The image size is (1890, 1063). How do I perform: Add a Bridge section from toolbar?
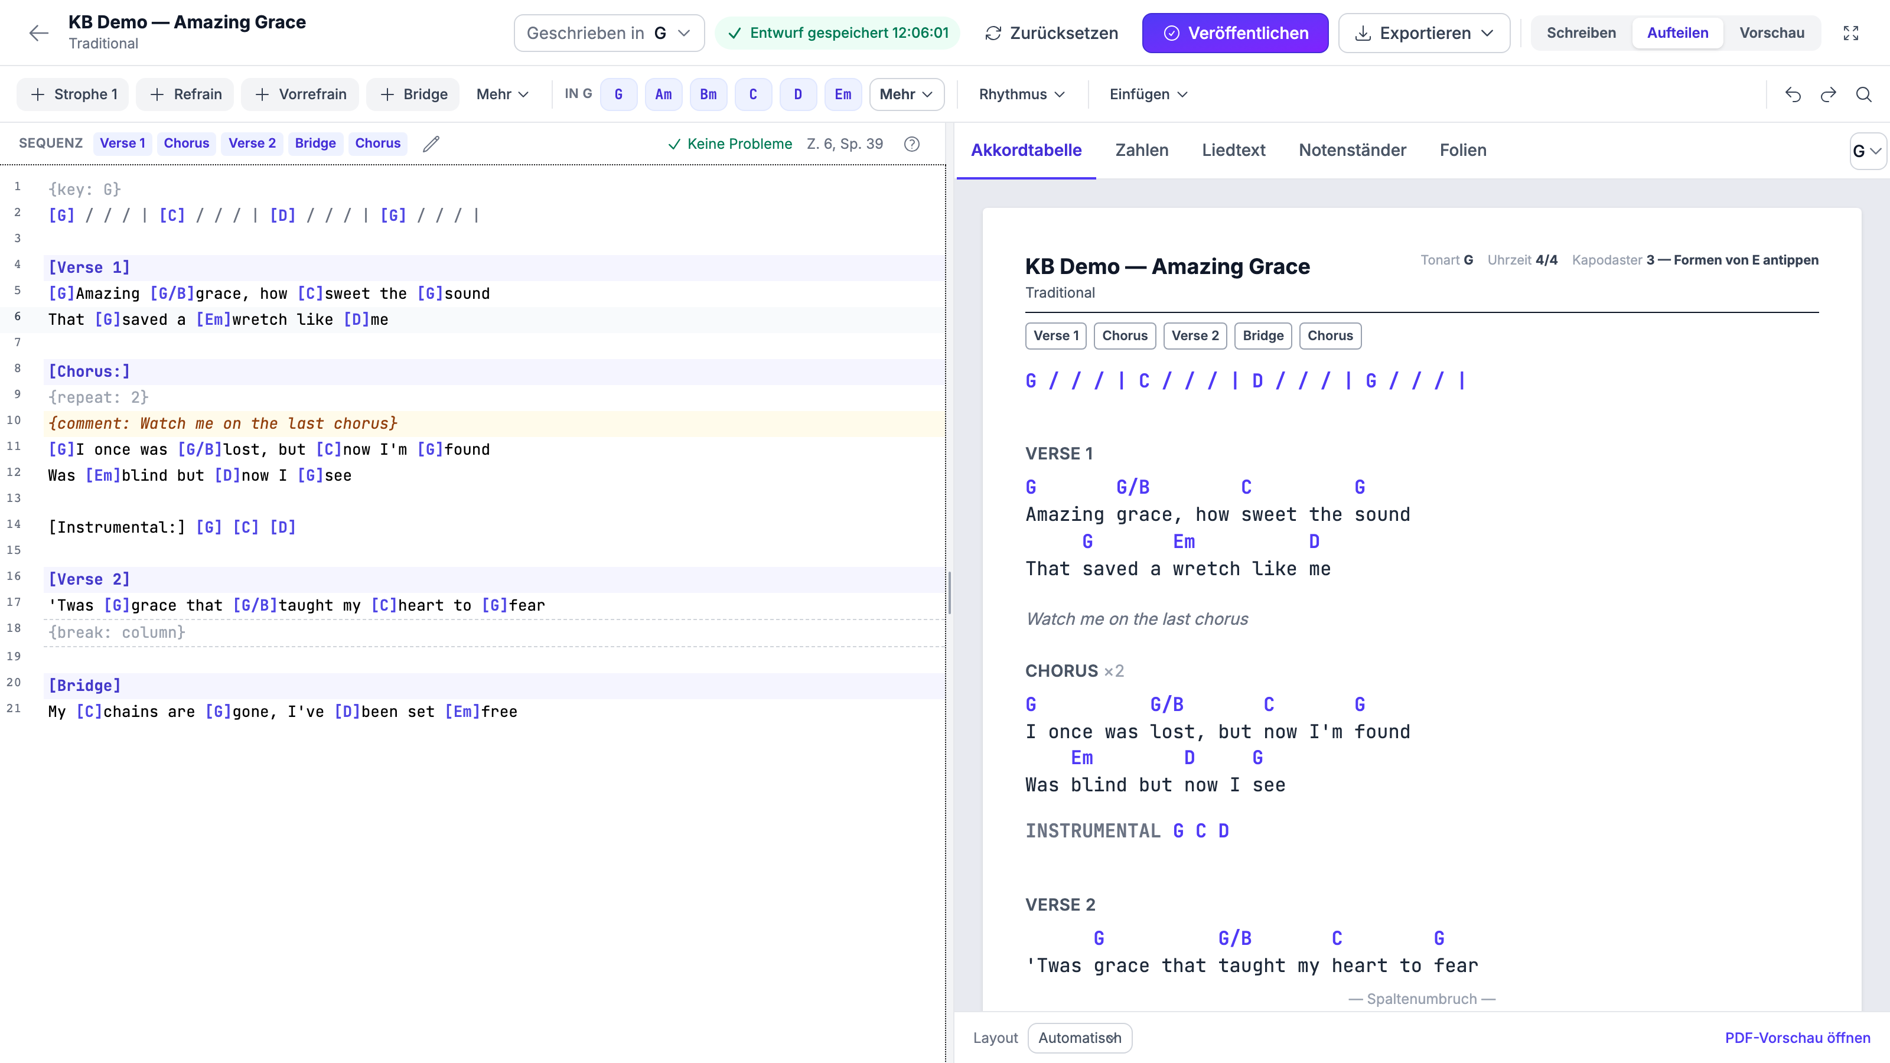(413, 94)
